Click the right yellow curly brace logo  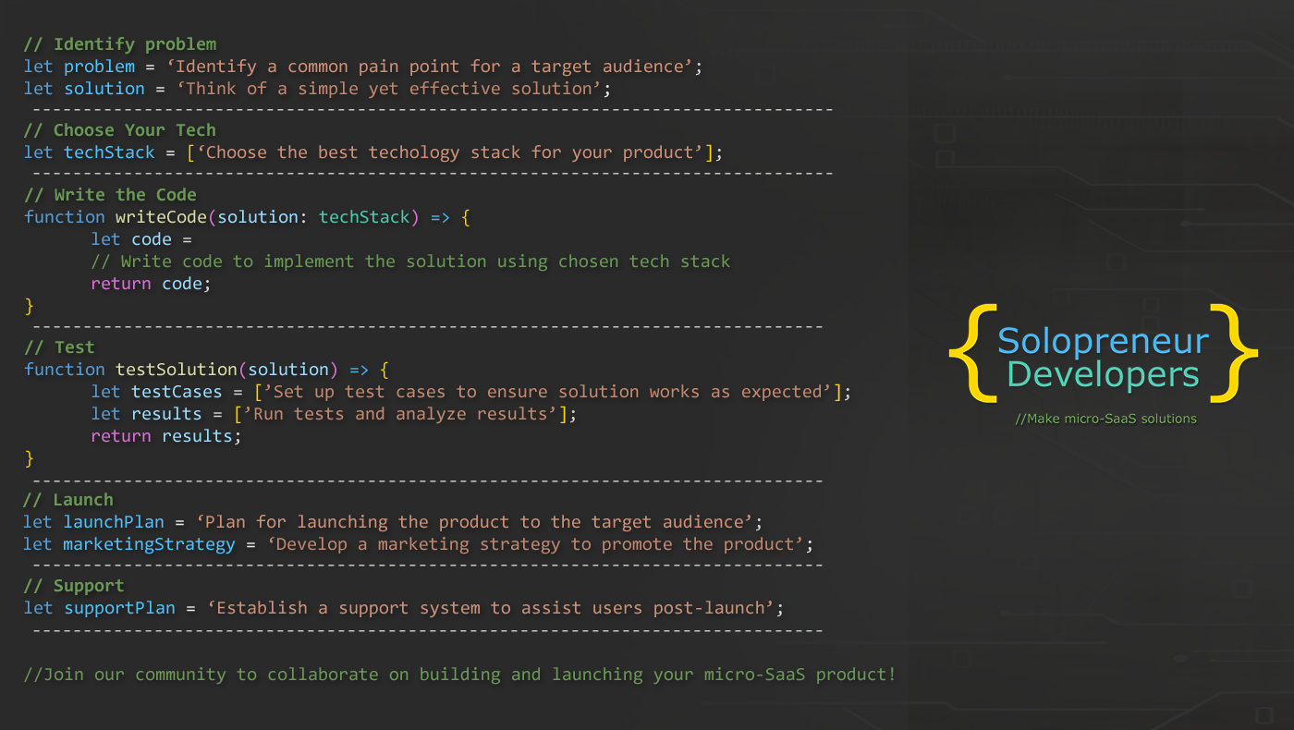[x=1236, y=356]
